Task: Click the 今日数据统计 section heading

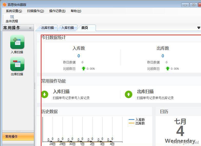Action: point(54,37)
